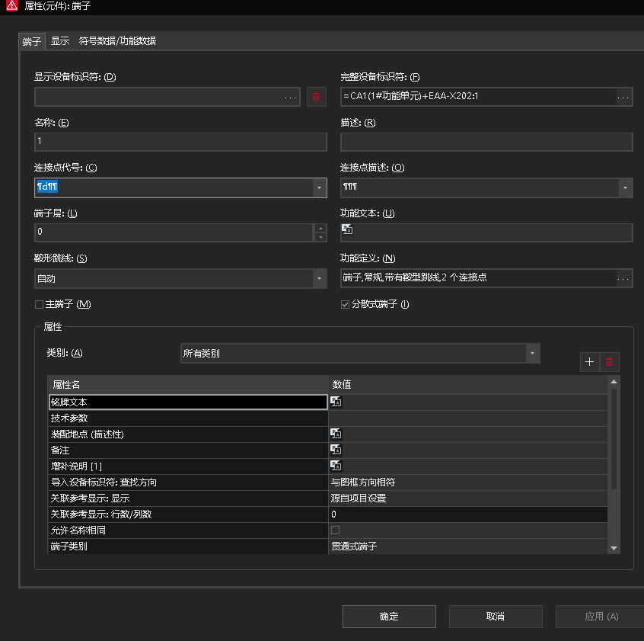Click the translation icon in 装配地点 value cell
This screenshot has width=644, height=641.
point(336,434)
